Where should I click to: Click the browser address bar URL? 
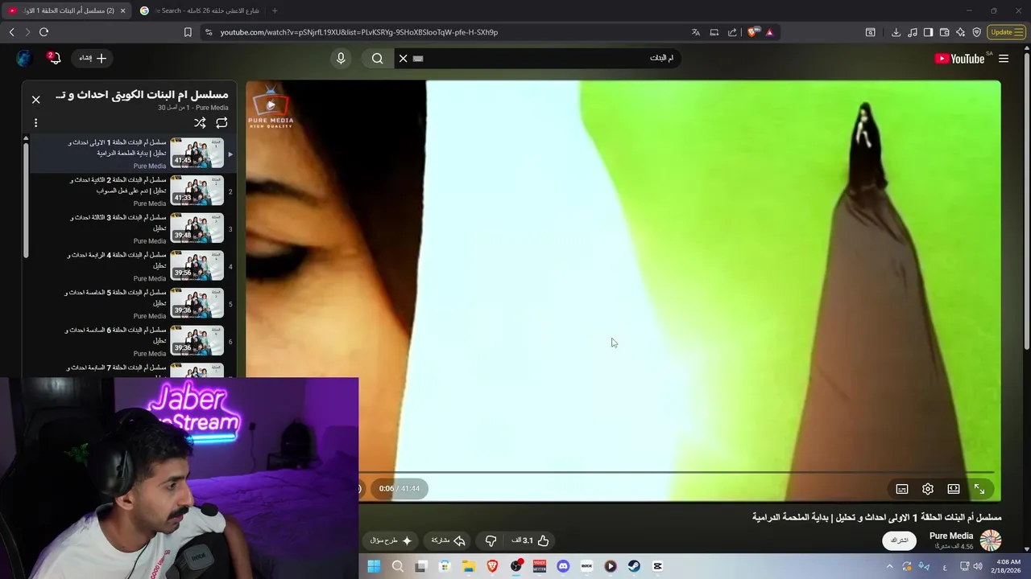click(359, 32)
